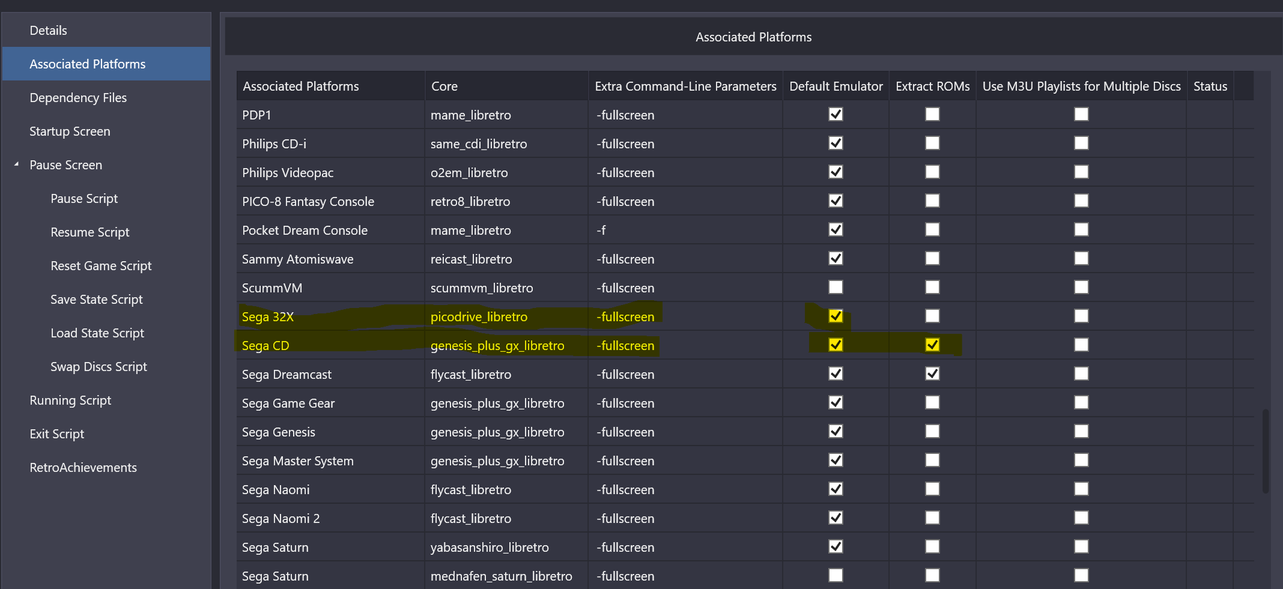Select the ScummVM platform cell
Viewport: 1283px width, 589px height.
coord(331,288)
